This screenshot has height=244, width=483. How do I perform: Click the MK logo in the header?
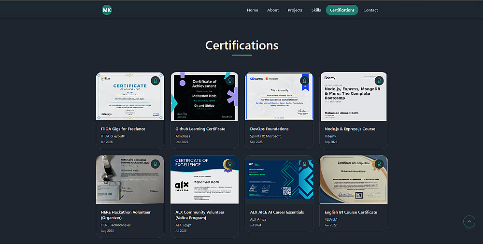pos(107,10)
